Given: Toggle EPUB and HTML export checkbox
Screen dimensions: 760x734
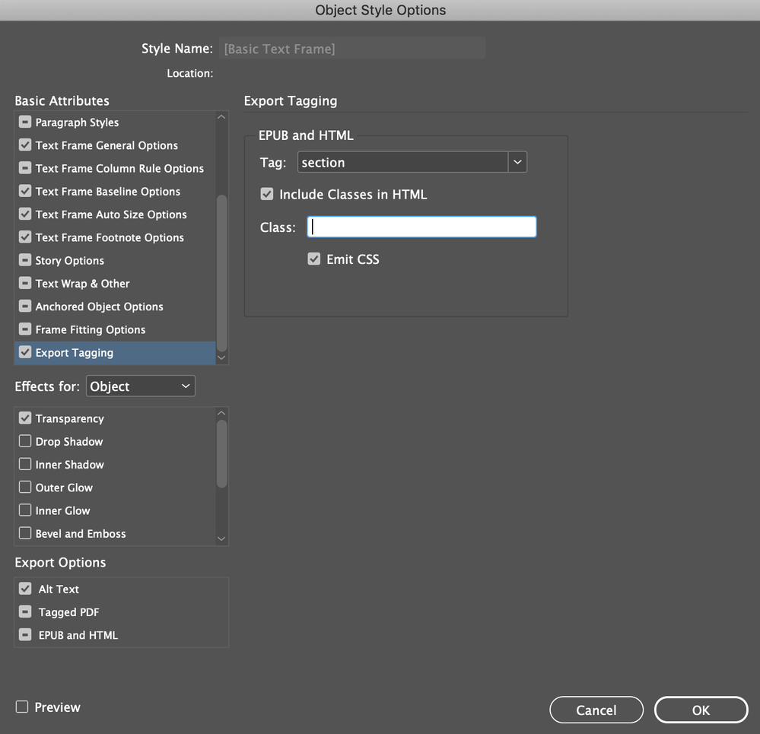Looking at the screenshot, I should 25,634.
